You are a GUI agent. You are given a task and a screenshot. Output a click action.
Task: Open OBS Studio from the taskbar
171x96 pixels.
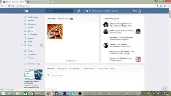[x=80, y=94]
